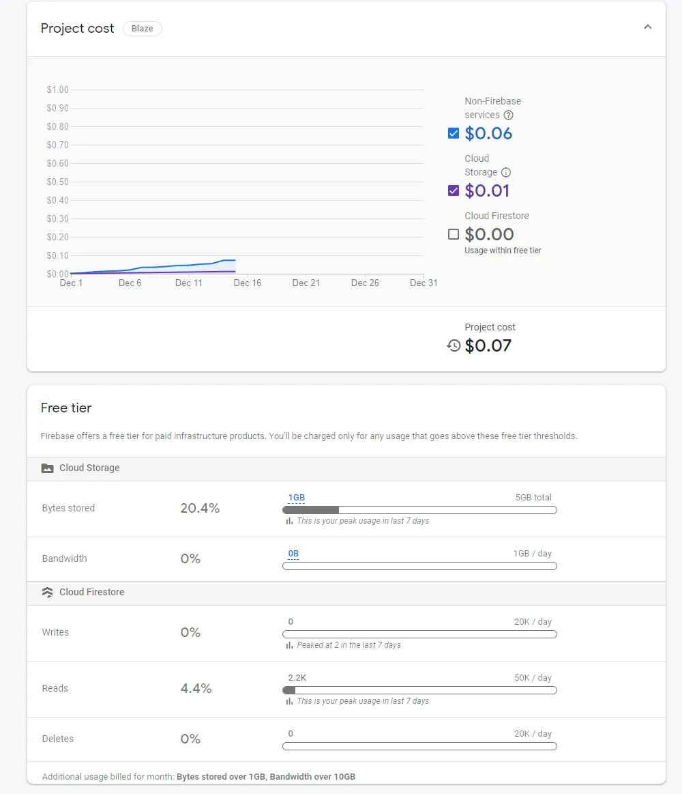Click bar chart icon under Reads bar
The image size is (682, 794).
pyautogui.click(x=289, y=701)
